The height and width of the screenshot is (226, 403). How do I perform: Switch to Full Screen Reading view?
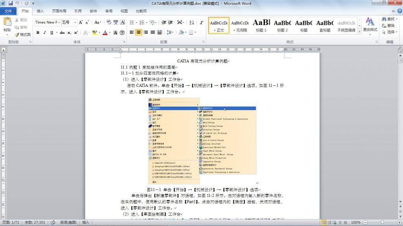(329, 222)
